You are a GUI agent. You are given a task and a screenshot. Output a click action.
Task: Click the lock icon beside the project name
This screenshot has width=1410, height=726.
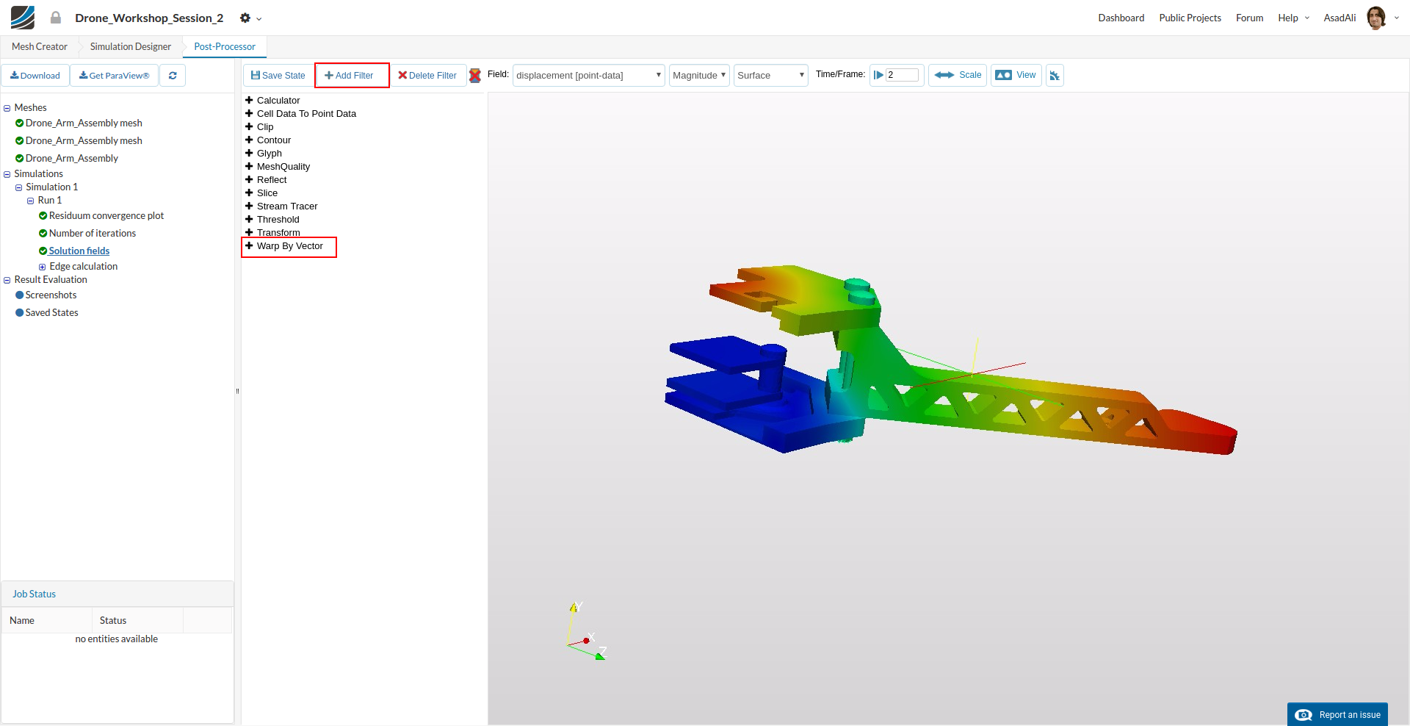tap(56, 18)
